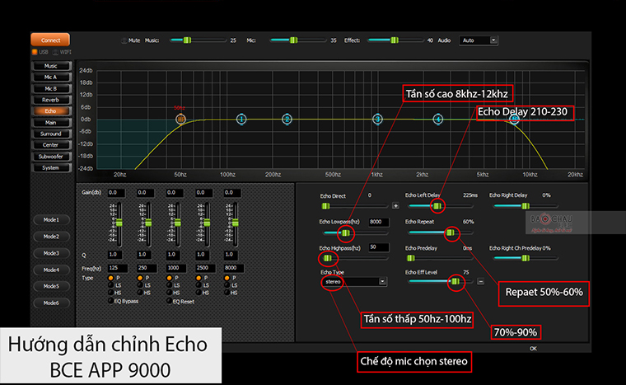Click the Echo Right Ch Predelay slider handle
This screenshot has height=385, width=626.
click(526, 258)
